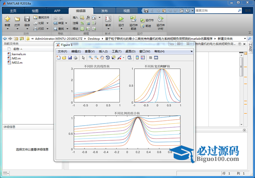
Task: Click the Link Plot icon in Figure 1
Action: 129,58
